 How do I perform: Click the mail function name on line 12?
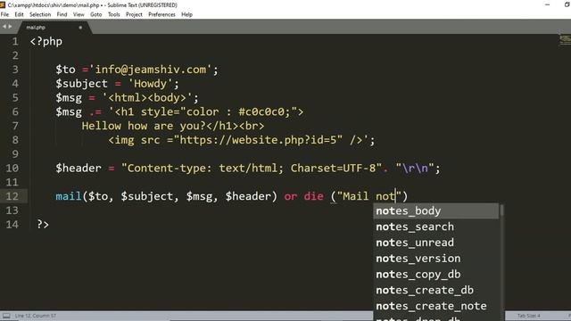click(x=69, y=196)
